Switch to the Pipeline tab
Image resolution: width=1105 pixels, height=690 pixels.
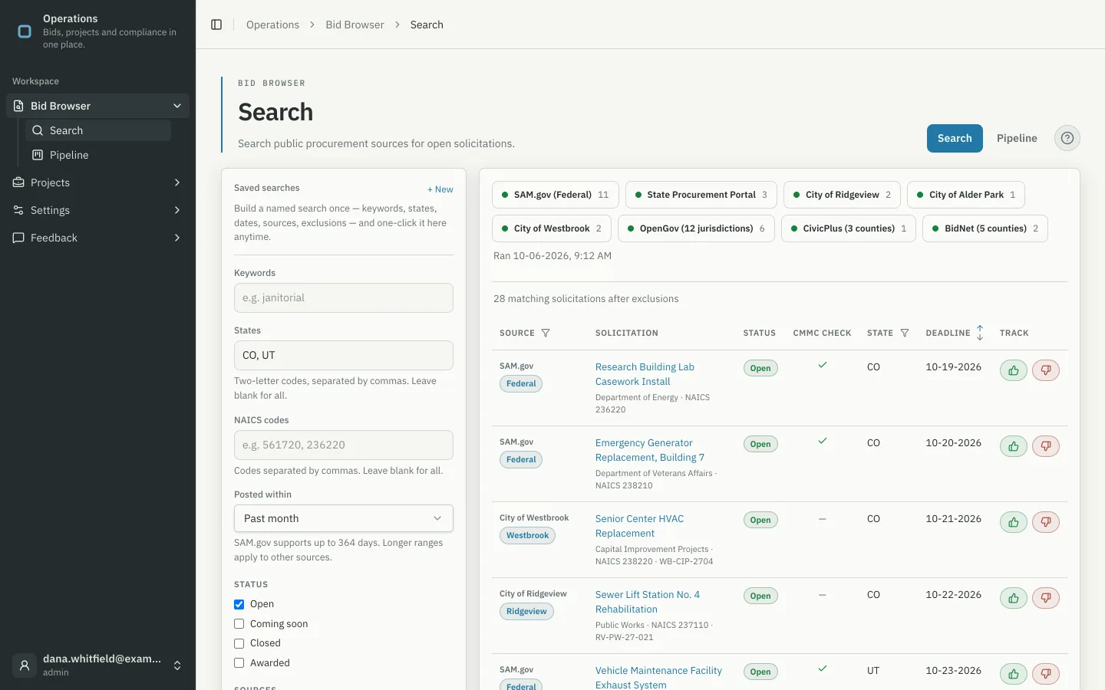click(x=1017, y=138)
